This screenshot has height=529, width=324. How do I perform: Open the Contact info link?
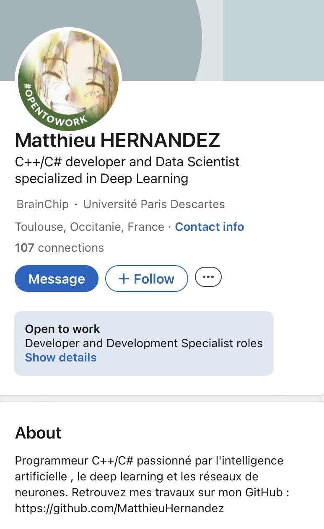209,227
